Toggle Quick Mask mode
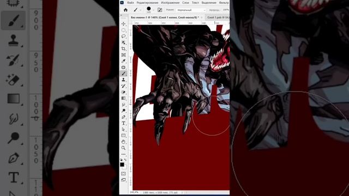The width and height of the screenshot is (349, 196). click(124, 174)
